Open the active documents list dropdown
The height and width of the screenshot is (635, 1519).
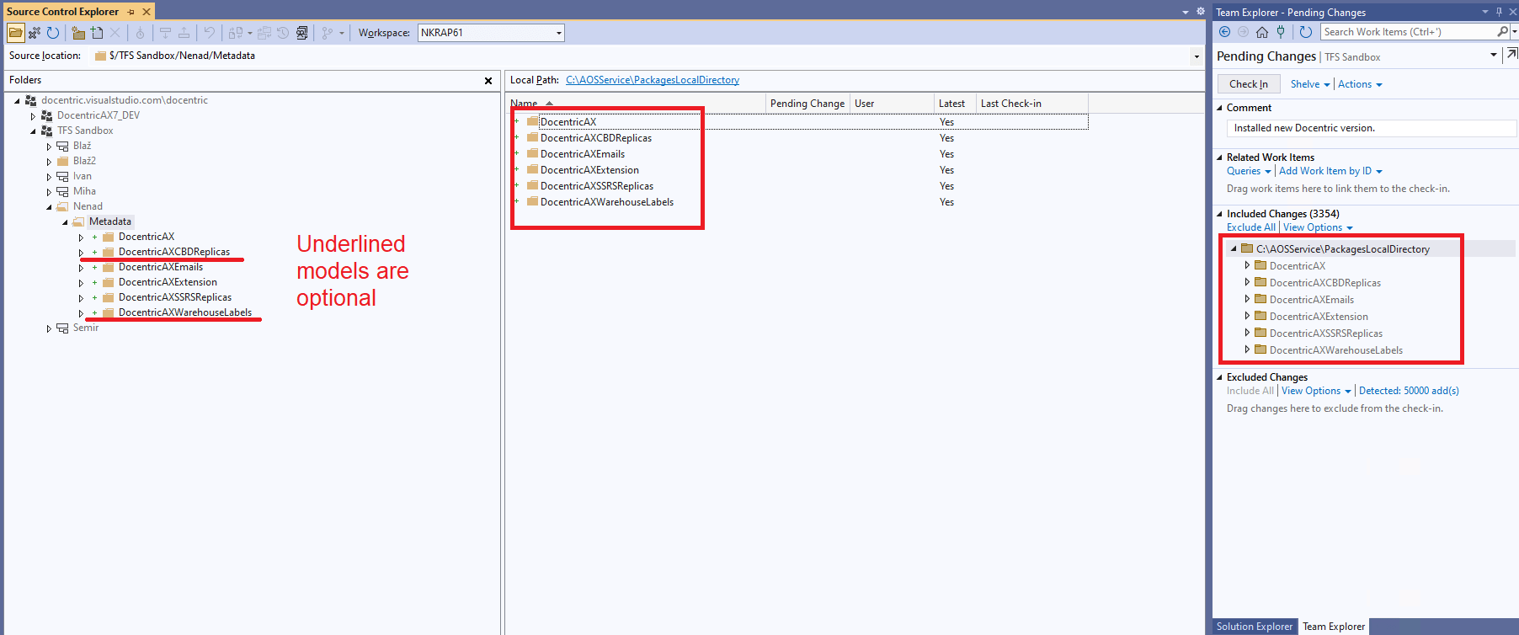1186,12
